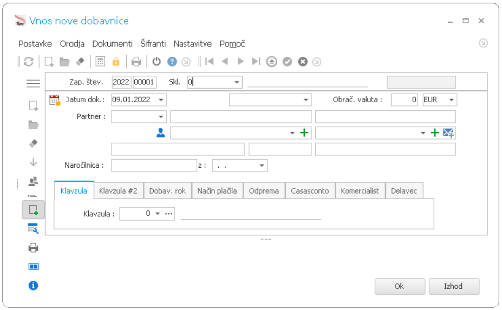
Task: Switch to the Odprema tab
Action: click(264, 190)
